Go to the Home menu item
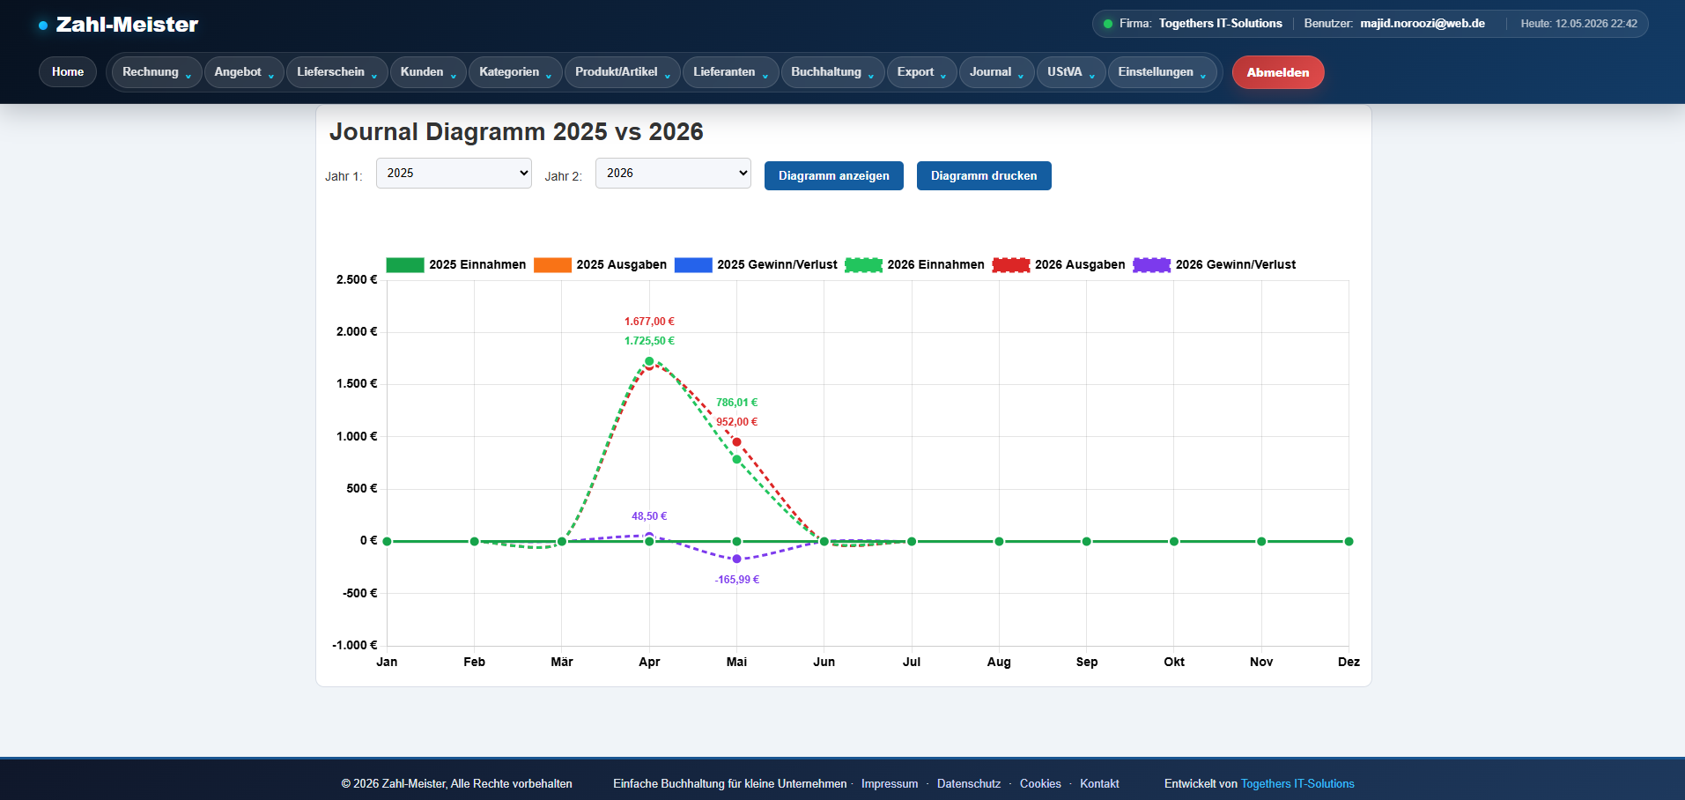The image size is (1685, 800). pyautogui.click(x=68, y=72)
